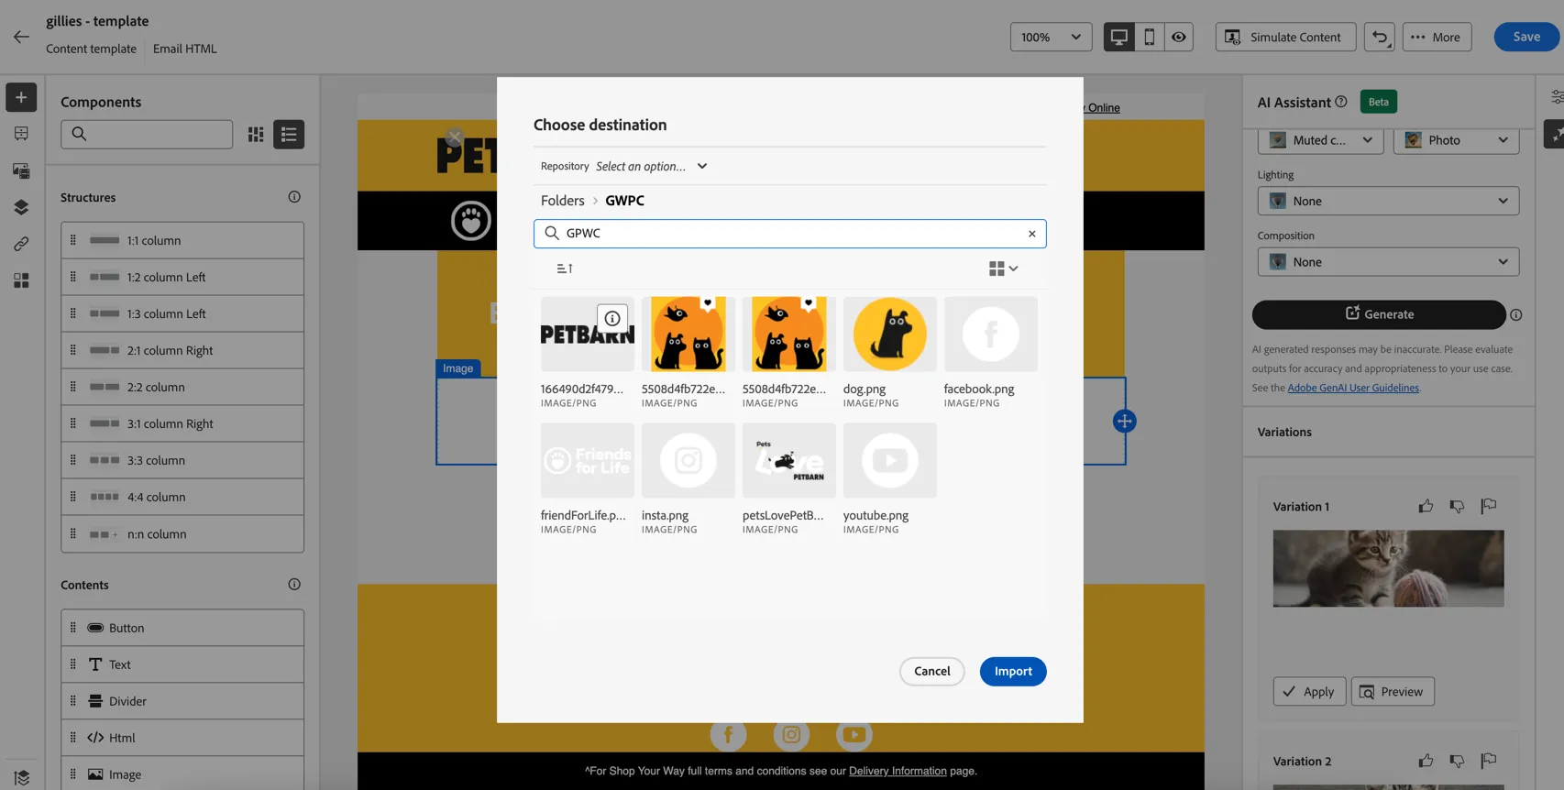Click the undo arrow icon
The height and width of the screenshot is (790, 1564).
pos(1380,37)
